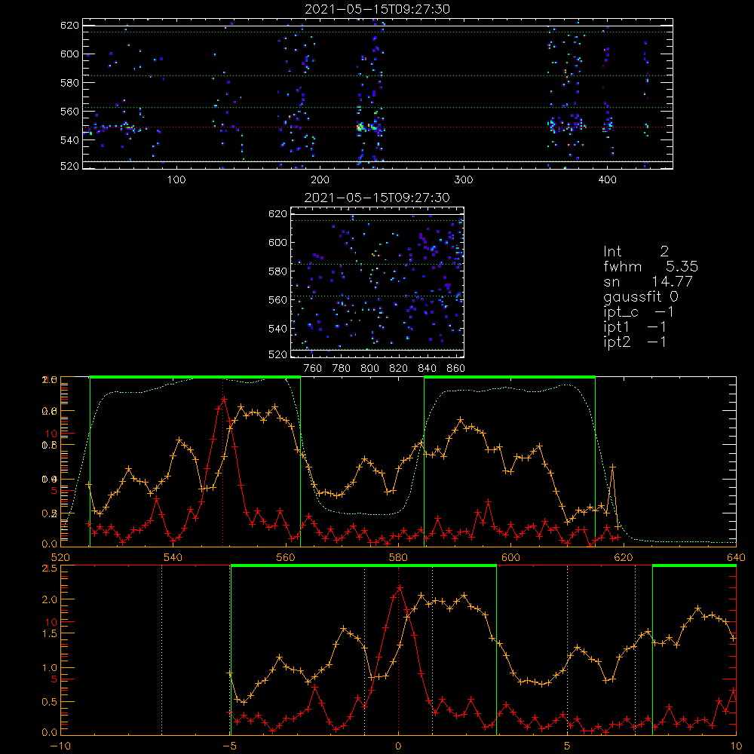This screenshot has height=754, width=754.
Task: Click the middle plot title 2021-05-15T09:27:30
Action: [x=377, y=198]
